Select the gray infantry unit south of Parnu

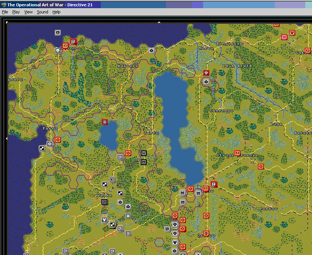coord(50,144)
